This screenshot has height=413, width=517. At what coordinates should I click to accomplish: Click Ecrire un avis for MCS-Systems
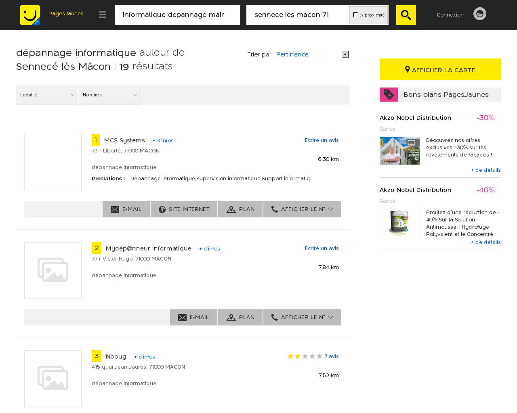coord(322,140)
